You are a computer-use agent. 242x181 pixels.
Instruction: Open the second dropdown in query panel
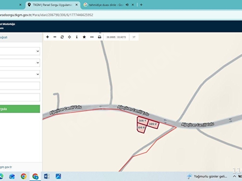(x=20, y=63)
